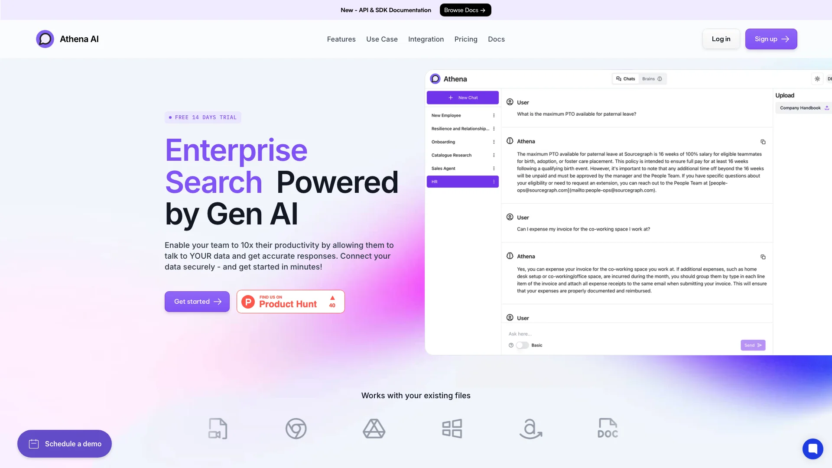
Task: Click the Sign up navigation link
Action: [771, 38]
